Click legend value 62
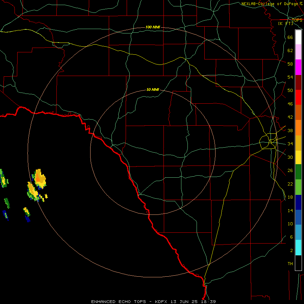Viewport: 304px width, 304px height. click(x=290, y=51)
